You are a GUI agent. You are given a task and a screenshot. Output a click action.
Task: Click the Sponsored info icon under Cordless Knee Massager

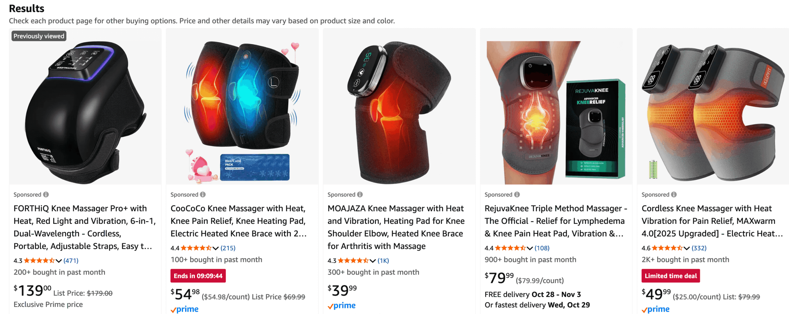[x=674, y=195]
